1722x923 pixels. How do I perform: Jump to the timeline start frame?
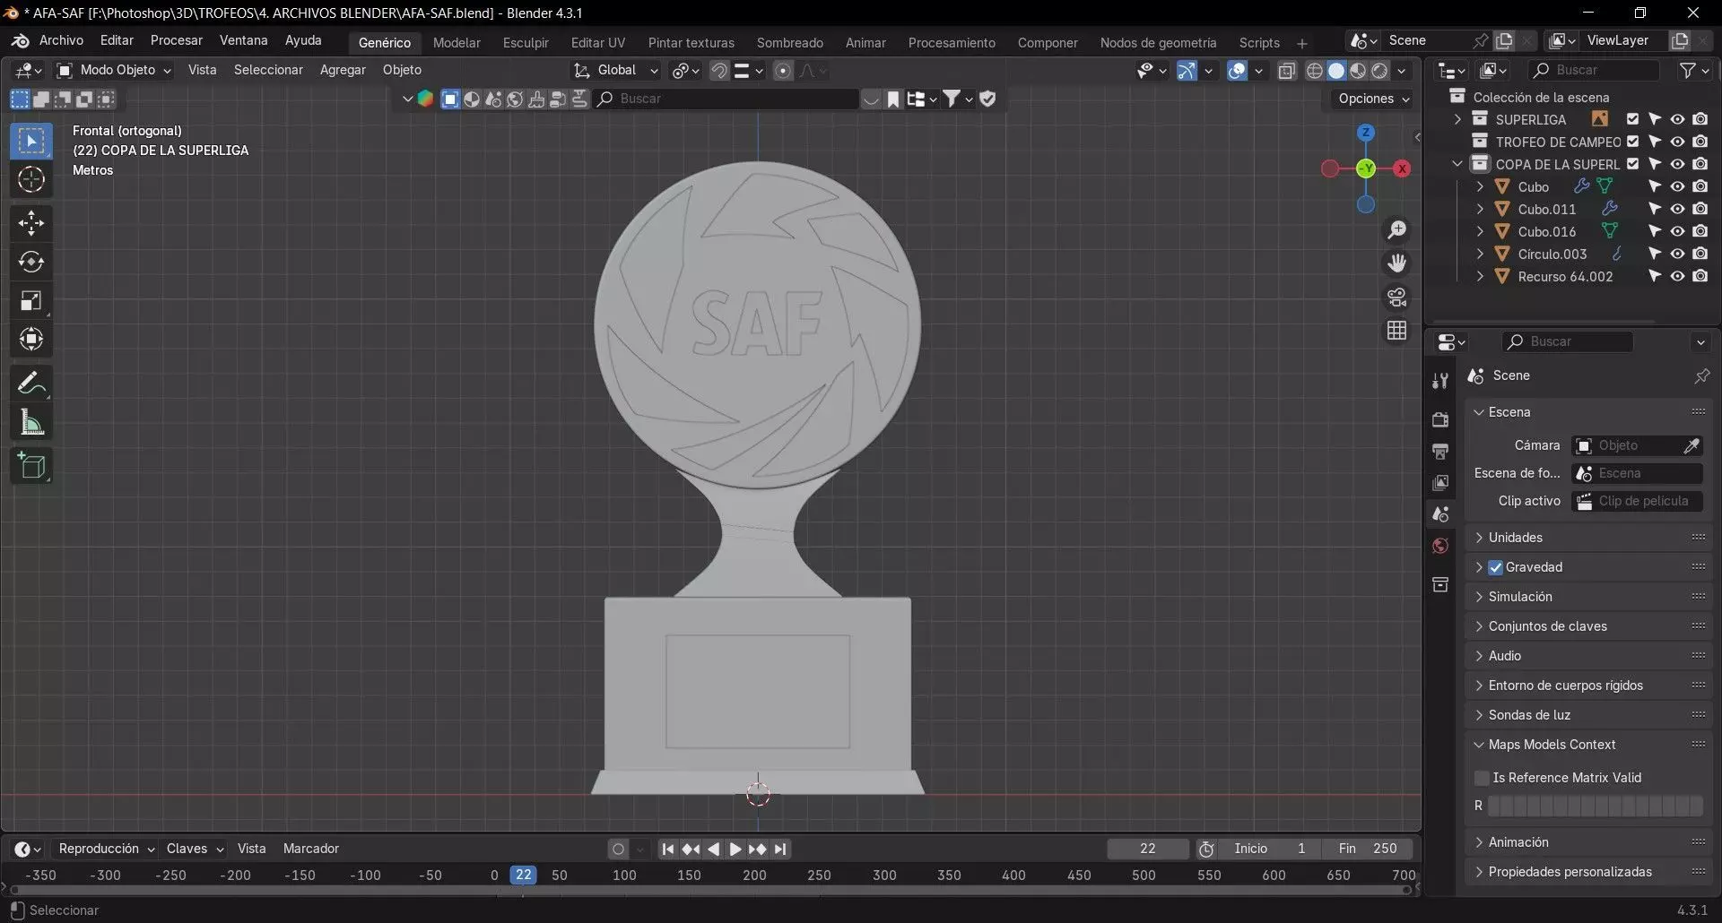click(667, 850)
